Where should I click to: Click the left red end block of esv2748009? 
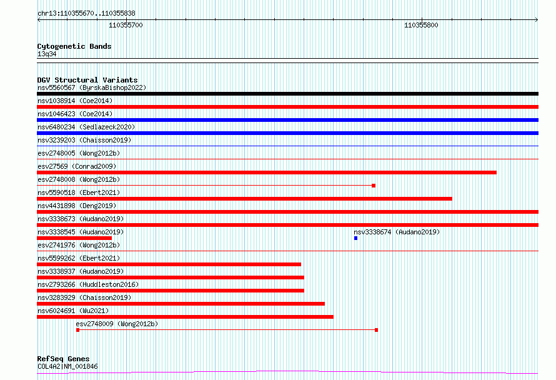pyautogui.click(x=77, y=330)
